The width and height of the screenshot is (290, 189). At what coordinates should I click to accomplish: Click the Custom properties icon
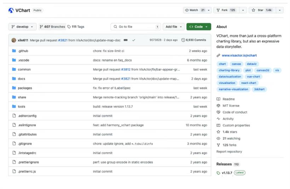tap(219, 125)
